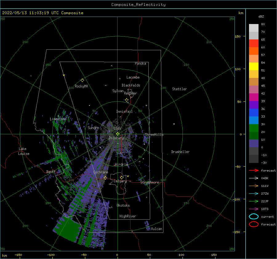Click the red forecast arrow in the legend
This screenshot has height=259, width=277.
click(254, 170)
